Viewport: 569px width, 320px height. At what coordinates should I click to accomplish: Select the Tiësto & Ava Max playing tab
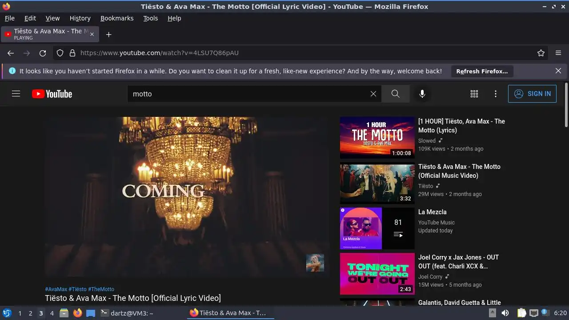[50, 34]
